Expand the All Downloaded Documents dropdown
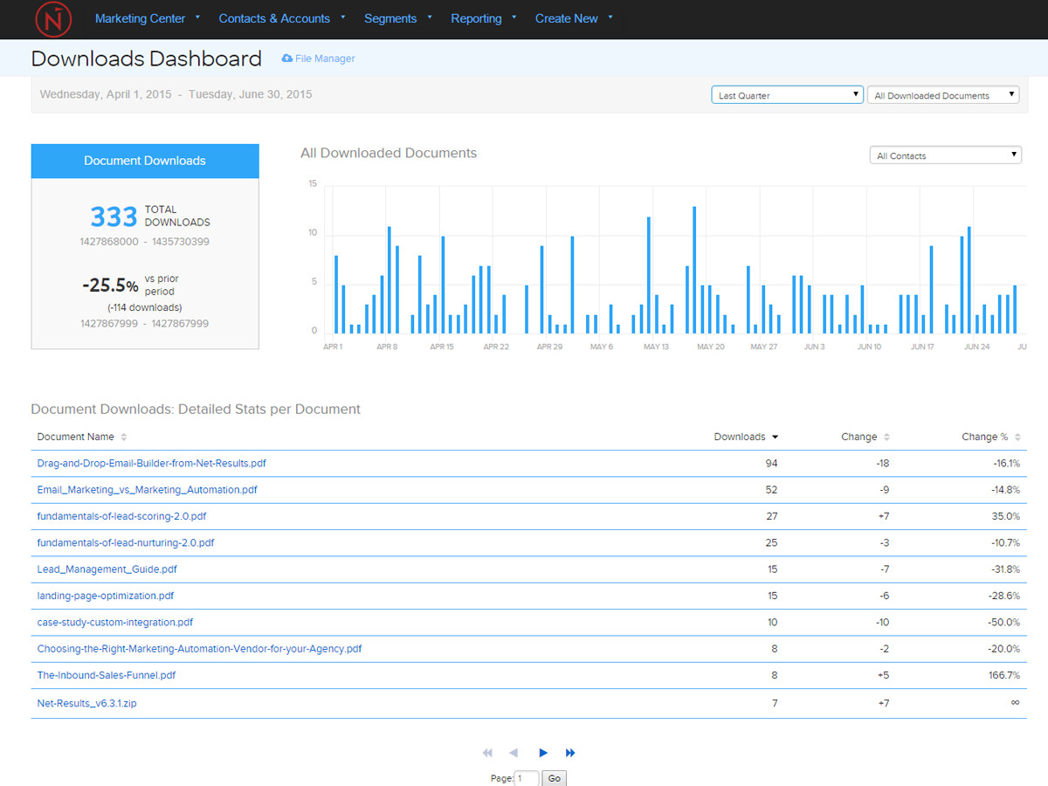Image resolution: width=1048 pixels, height=786 pixels. [x=943, y=95]
